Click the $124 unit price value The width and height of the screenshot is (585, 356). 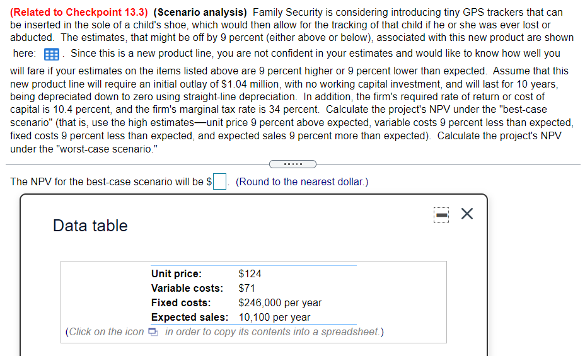click(x=250, y=273)
